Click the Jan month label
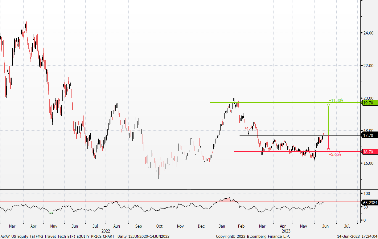The image size is (378, 239). [222, 226]
